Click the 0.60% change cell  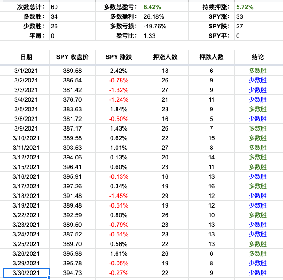pyautogui.click(x=119, y=167)
